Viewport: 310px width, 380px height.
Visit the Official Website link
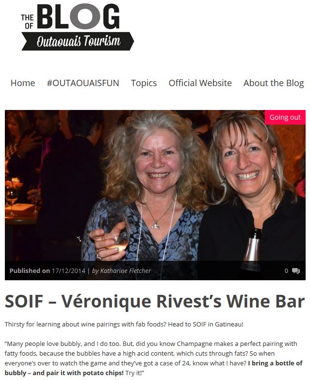(200, 83)
